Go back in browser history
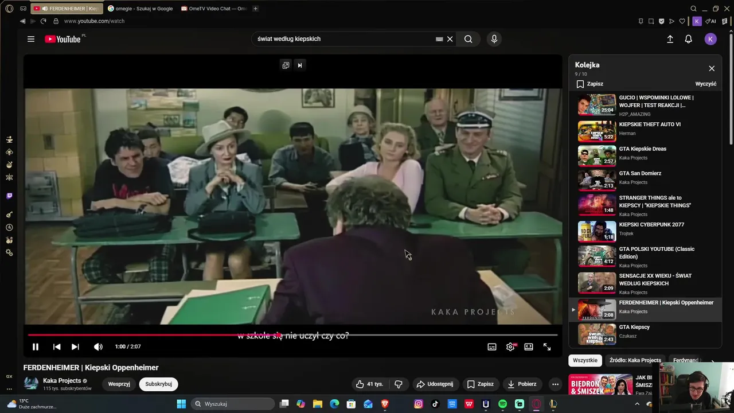This screenshot has width=734, height=413. pos(22,21)
